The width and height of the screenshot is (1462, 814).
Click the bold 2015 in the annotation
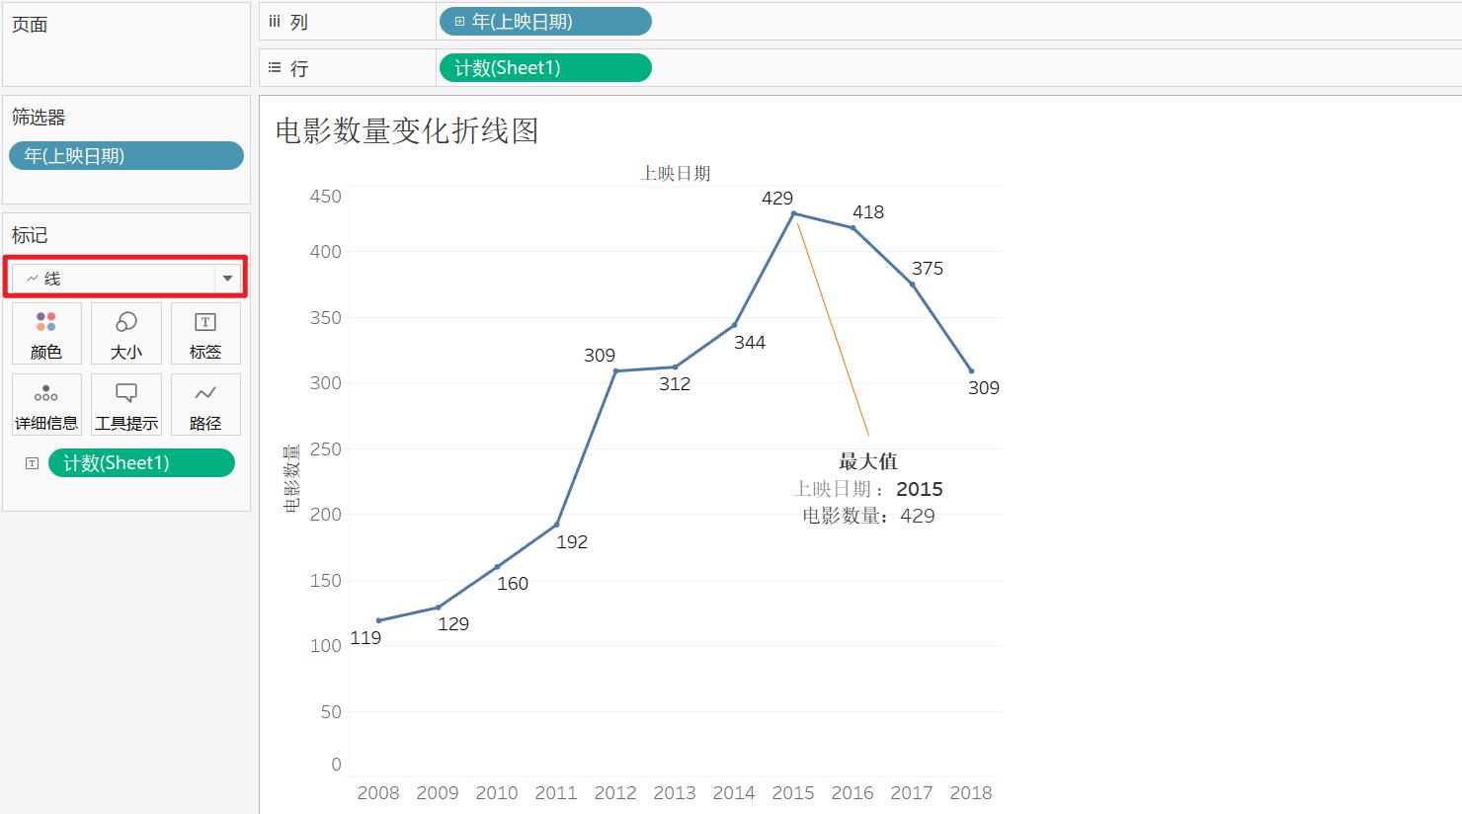920,489
